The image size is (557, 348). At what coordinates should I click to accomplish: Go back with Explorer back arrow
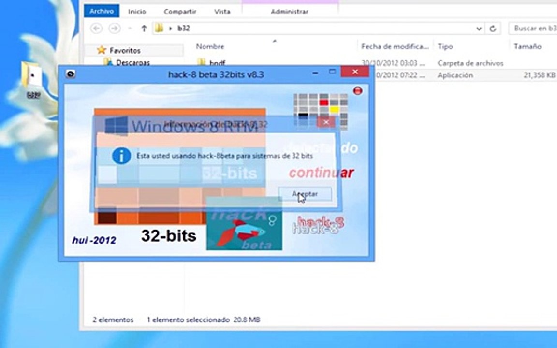[96, 29]
